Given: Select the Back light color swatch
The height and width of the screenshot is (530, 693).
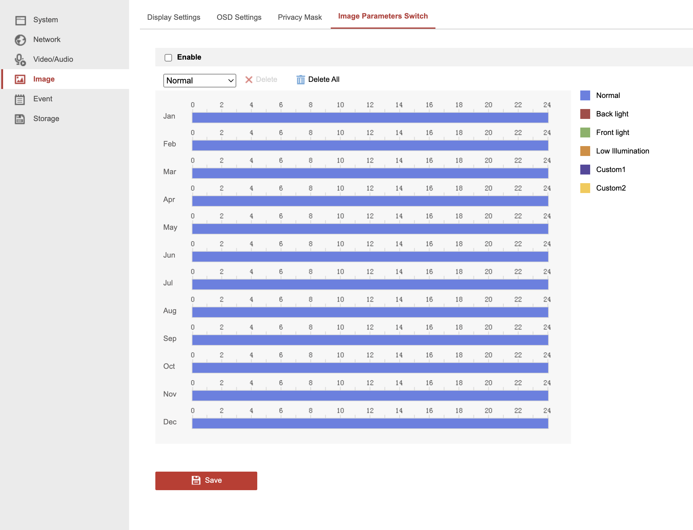Looking at the screenshot, I should pyautogui.click(x=585, y=114).
